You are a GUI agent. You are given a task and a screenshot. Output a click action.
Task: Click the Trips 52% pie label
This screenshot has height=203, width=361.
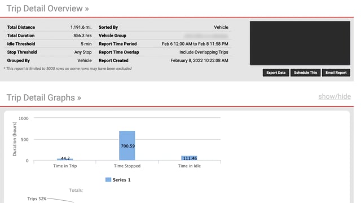pyautogui.click(x=37, y=198)
